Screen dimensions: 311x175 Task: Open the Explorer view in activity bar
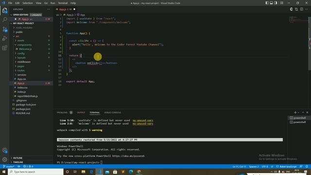(x=4, y=10)
